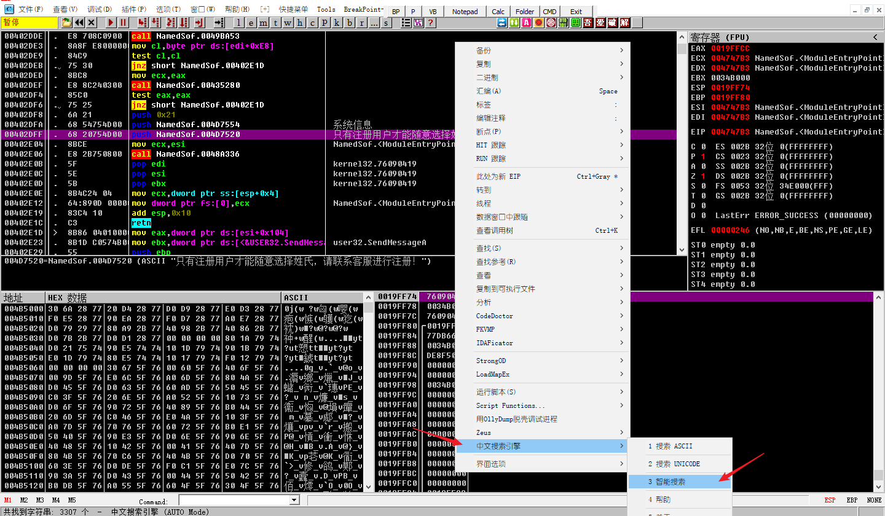Click the CMD shortcut button
The image size is (885, 516).
549,12
